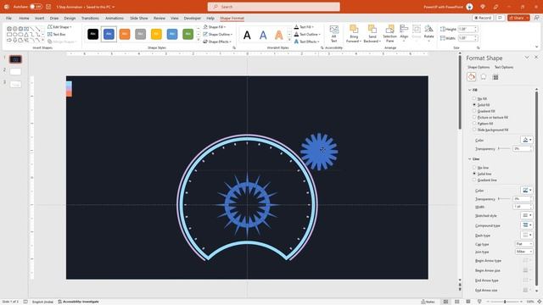Image resolution: width=543 pixels, height=305 pixels.
Task: Click the Share button
Action: coord(518,18)
